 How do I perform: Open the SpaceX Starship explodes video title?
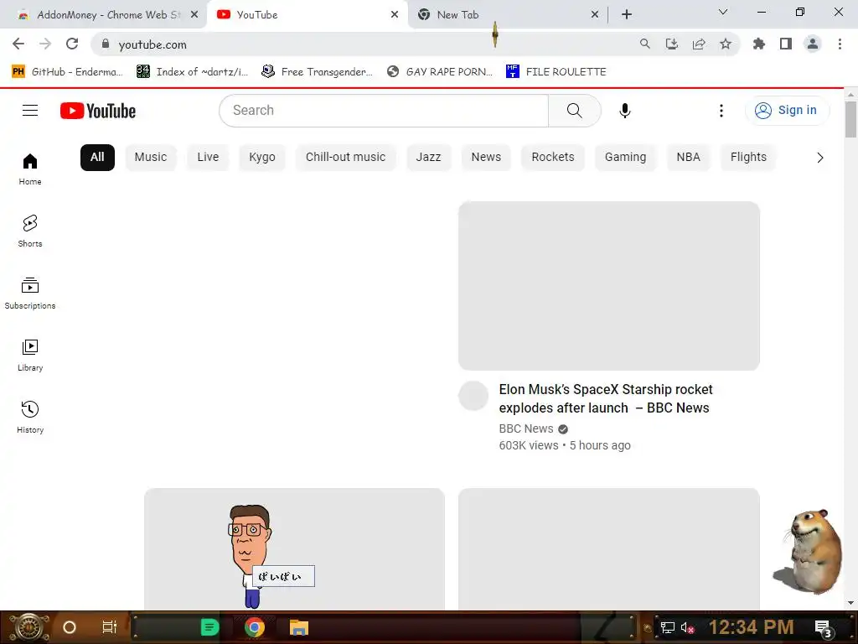coord(606,398)
